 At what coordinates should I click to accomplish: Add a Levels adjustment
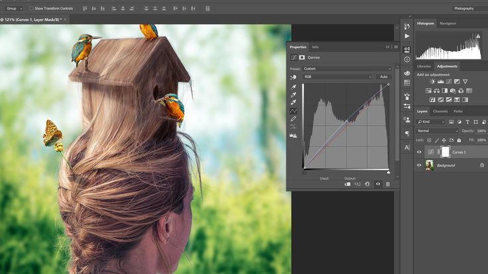click(440, 81)
